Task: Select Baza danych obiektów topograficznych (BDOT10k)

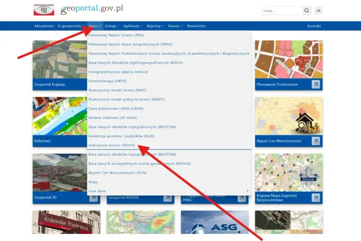Action: [x=132, y=127]
